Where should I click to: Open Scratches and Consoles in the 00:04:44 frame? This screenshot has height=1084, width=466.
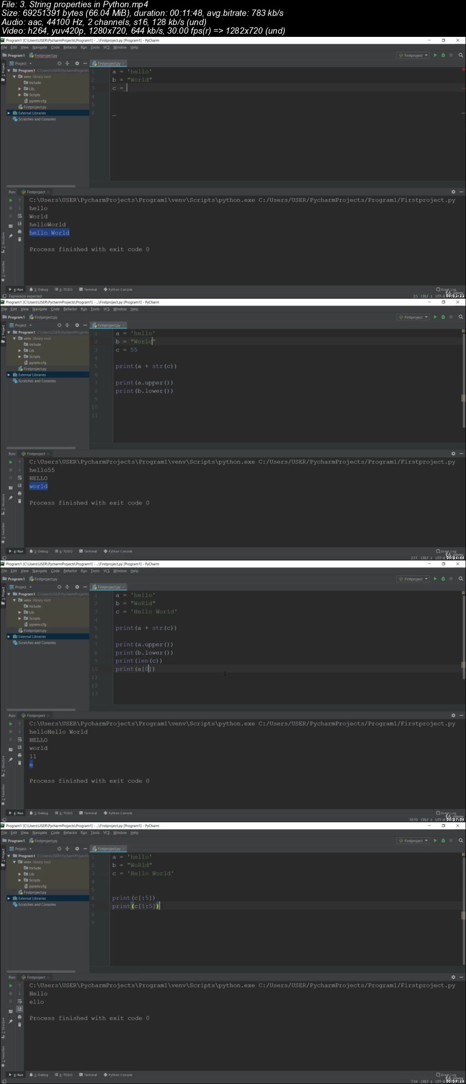point(34,381)
